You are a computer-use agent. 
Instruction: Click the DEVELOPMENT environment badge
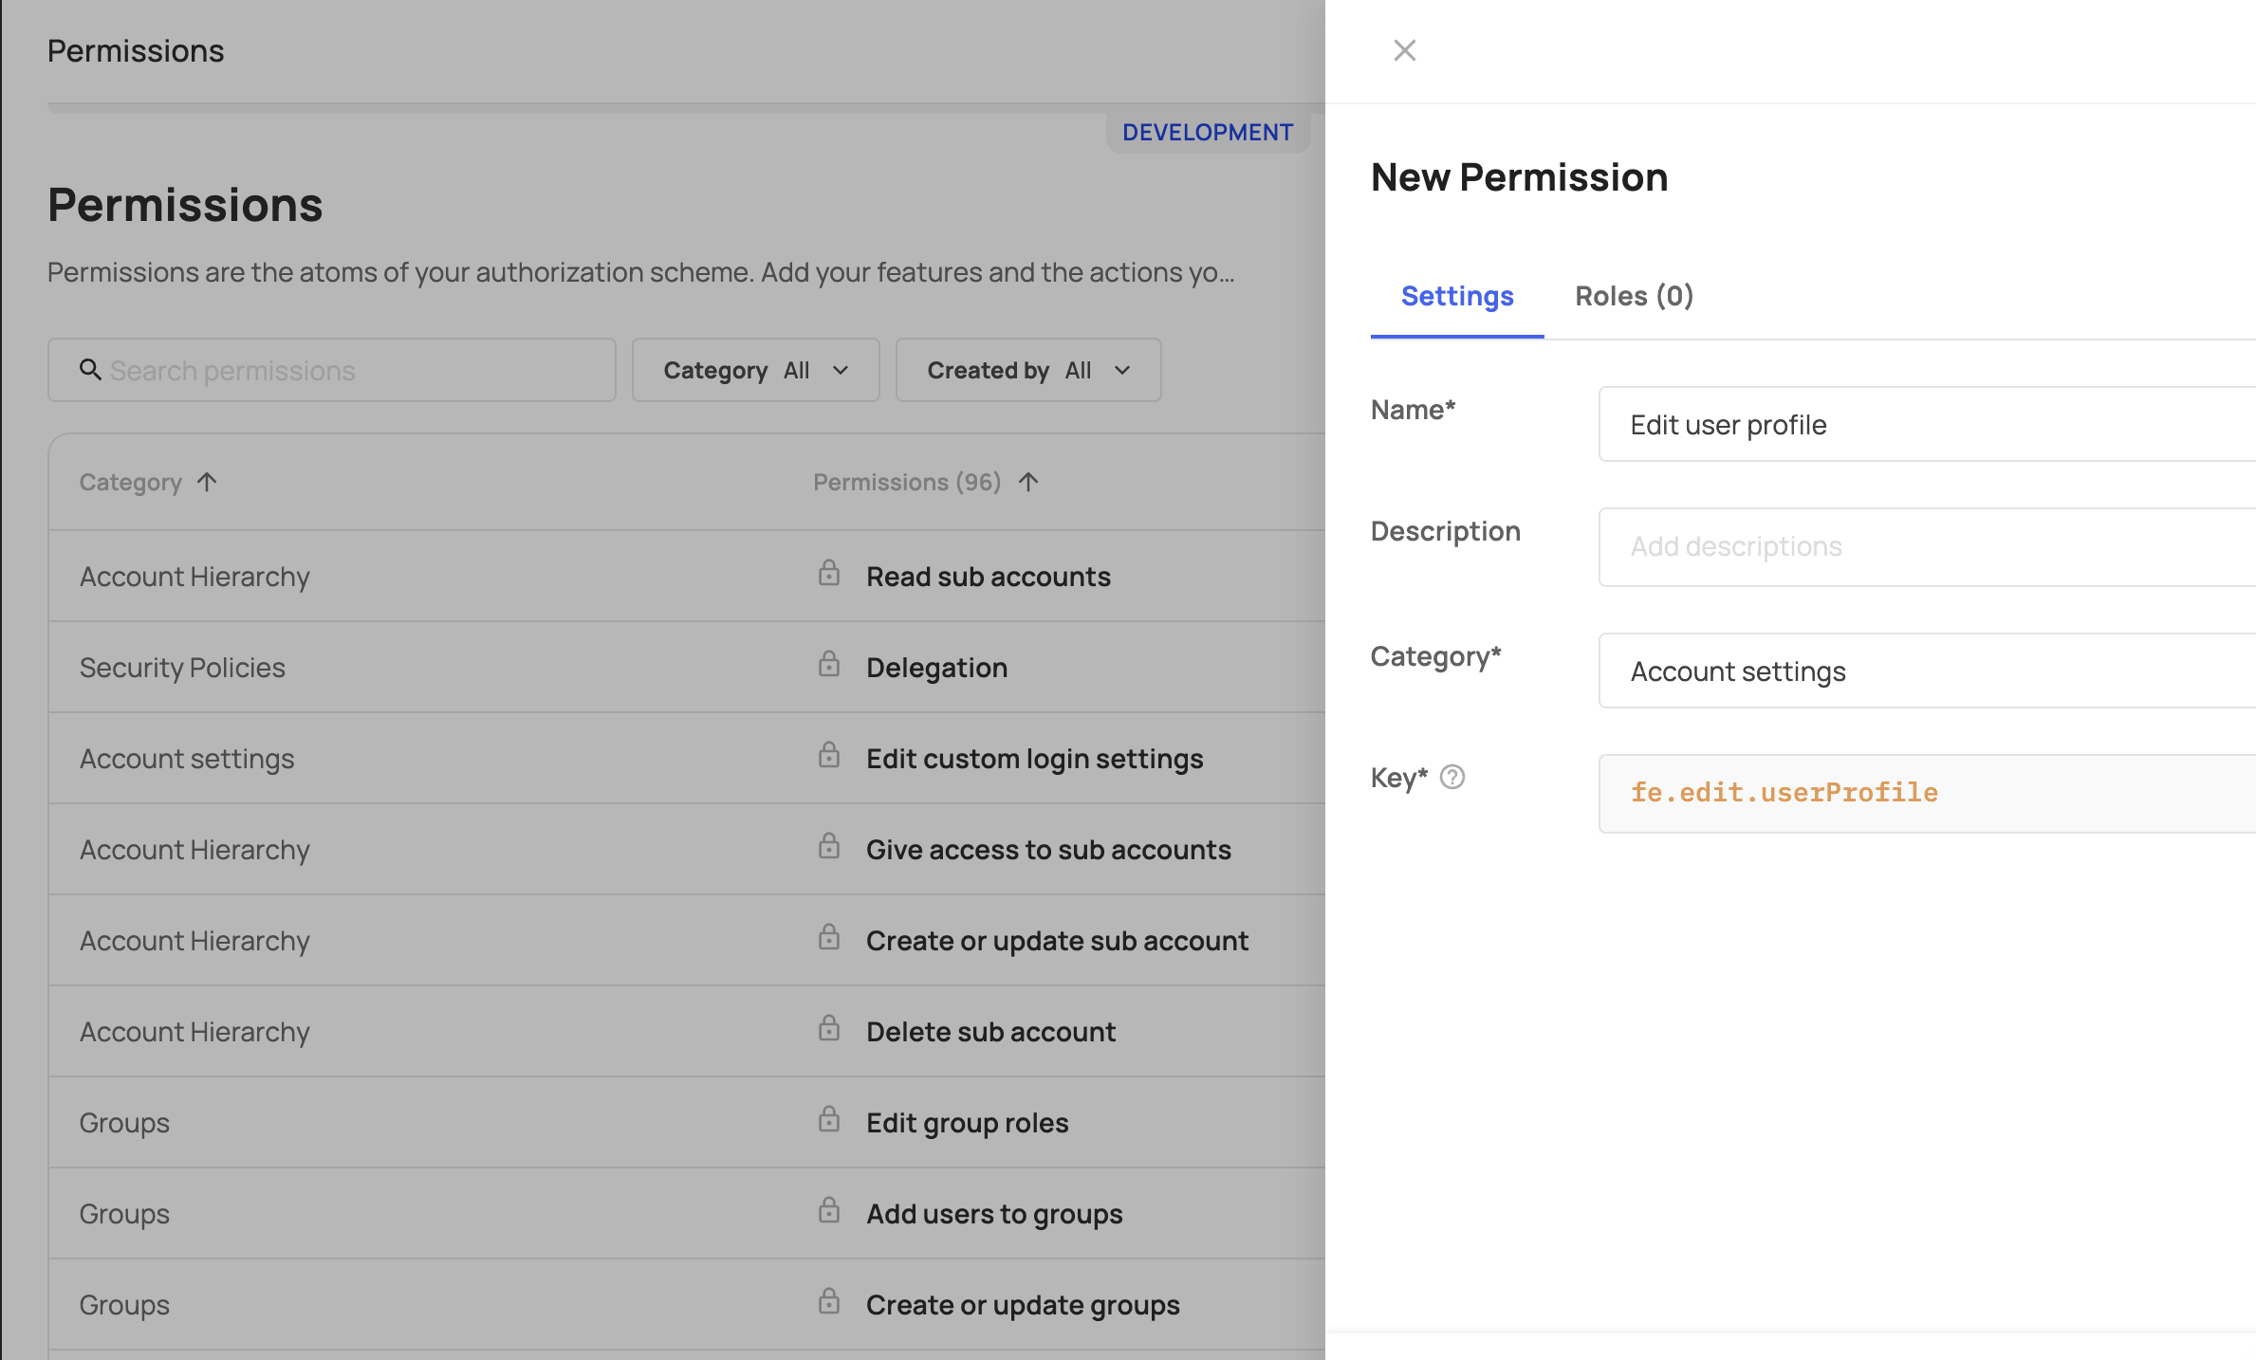1208,132
